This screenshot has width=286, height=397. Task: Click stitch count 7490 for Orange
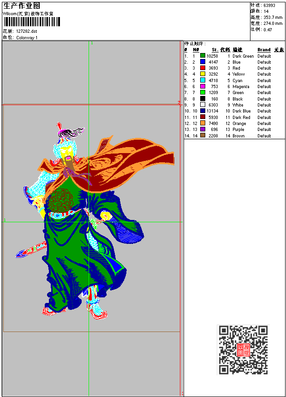[x=213, y=124]
